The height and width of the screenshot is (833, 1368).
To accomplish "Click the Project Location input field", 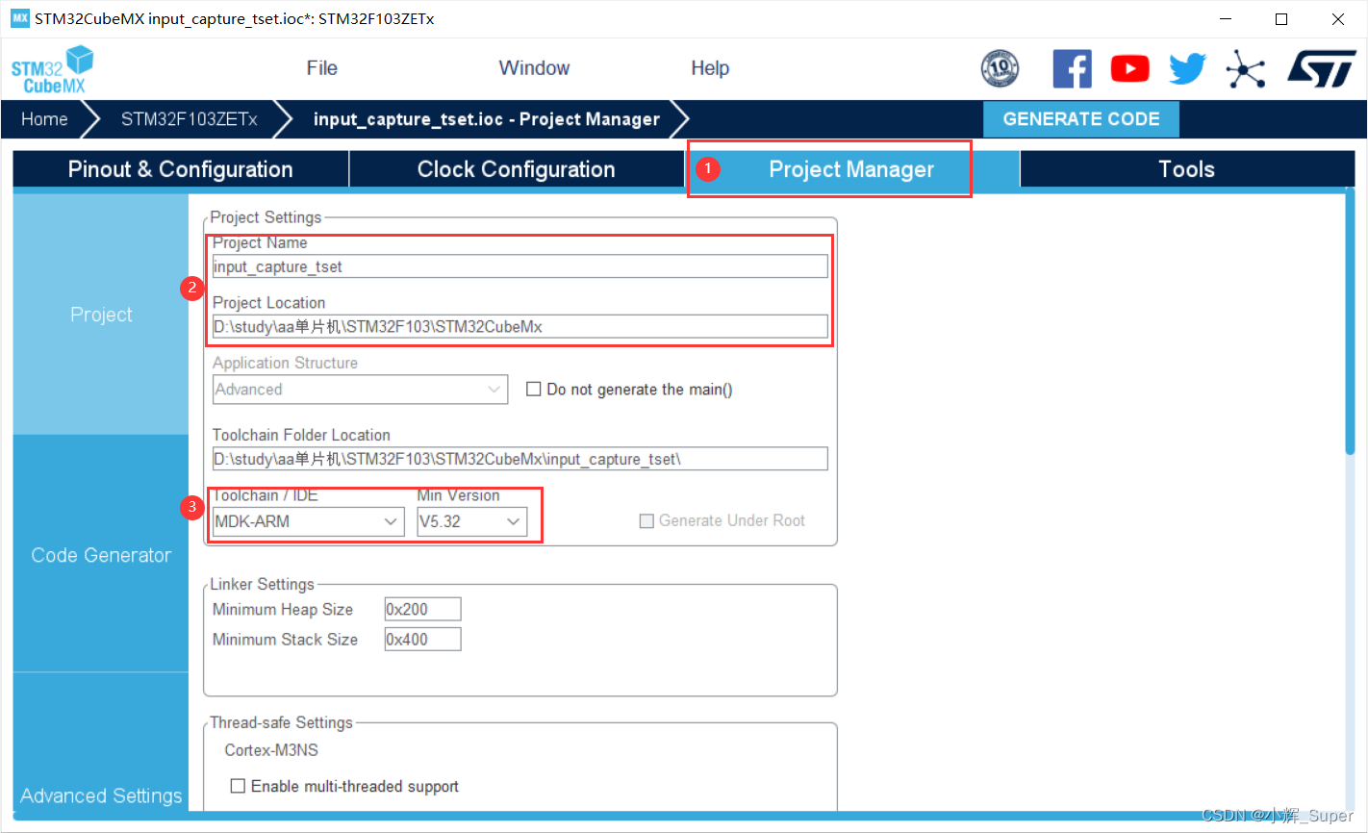I will click(x=519, y=326).
